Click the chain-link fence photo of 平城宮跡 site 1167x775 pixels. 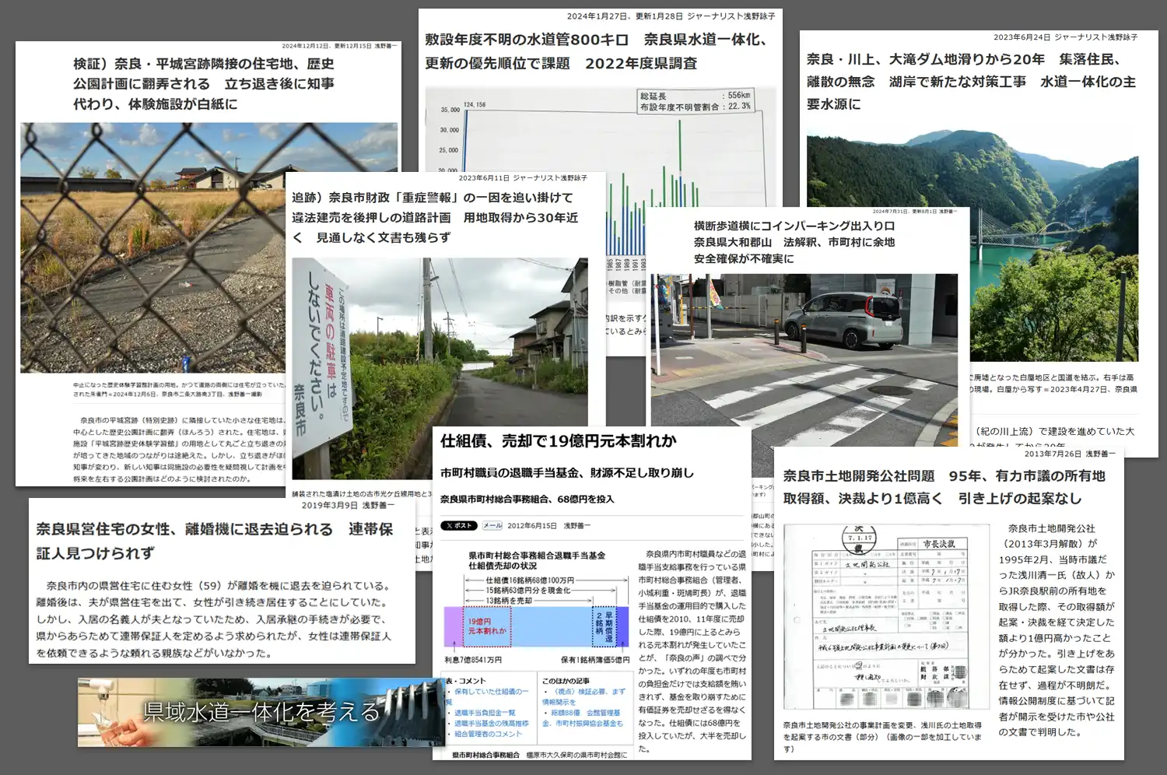tap(152, 247)
